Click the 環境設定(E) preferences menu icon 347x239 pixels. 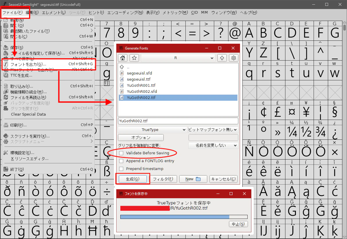pos(6,153)
